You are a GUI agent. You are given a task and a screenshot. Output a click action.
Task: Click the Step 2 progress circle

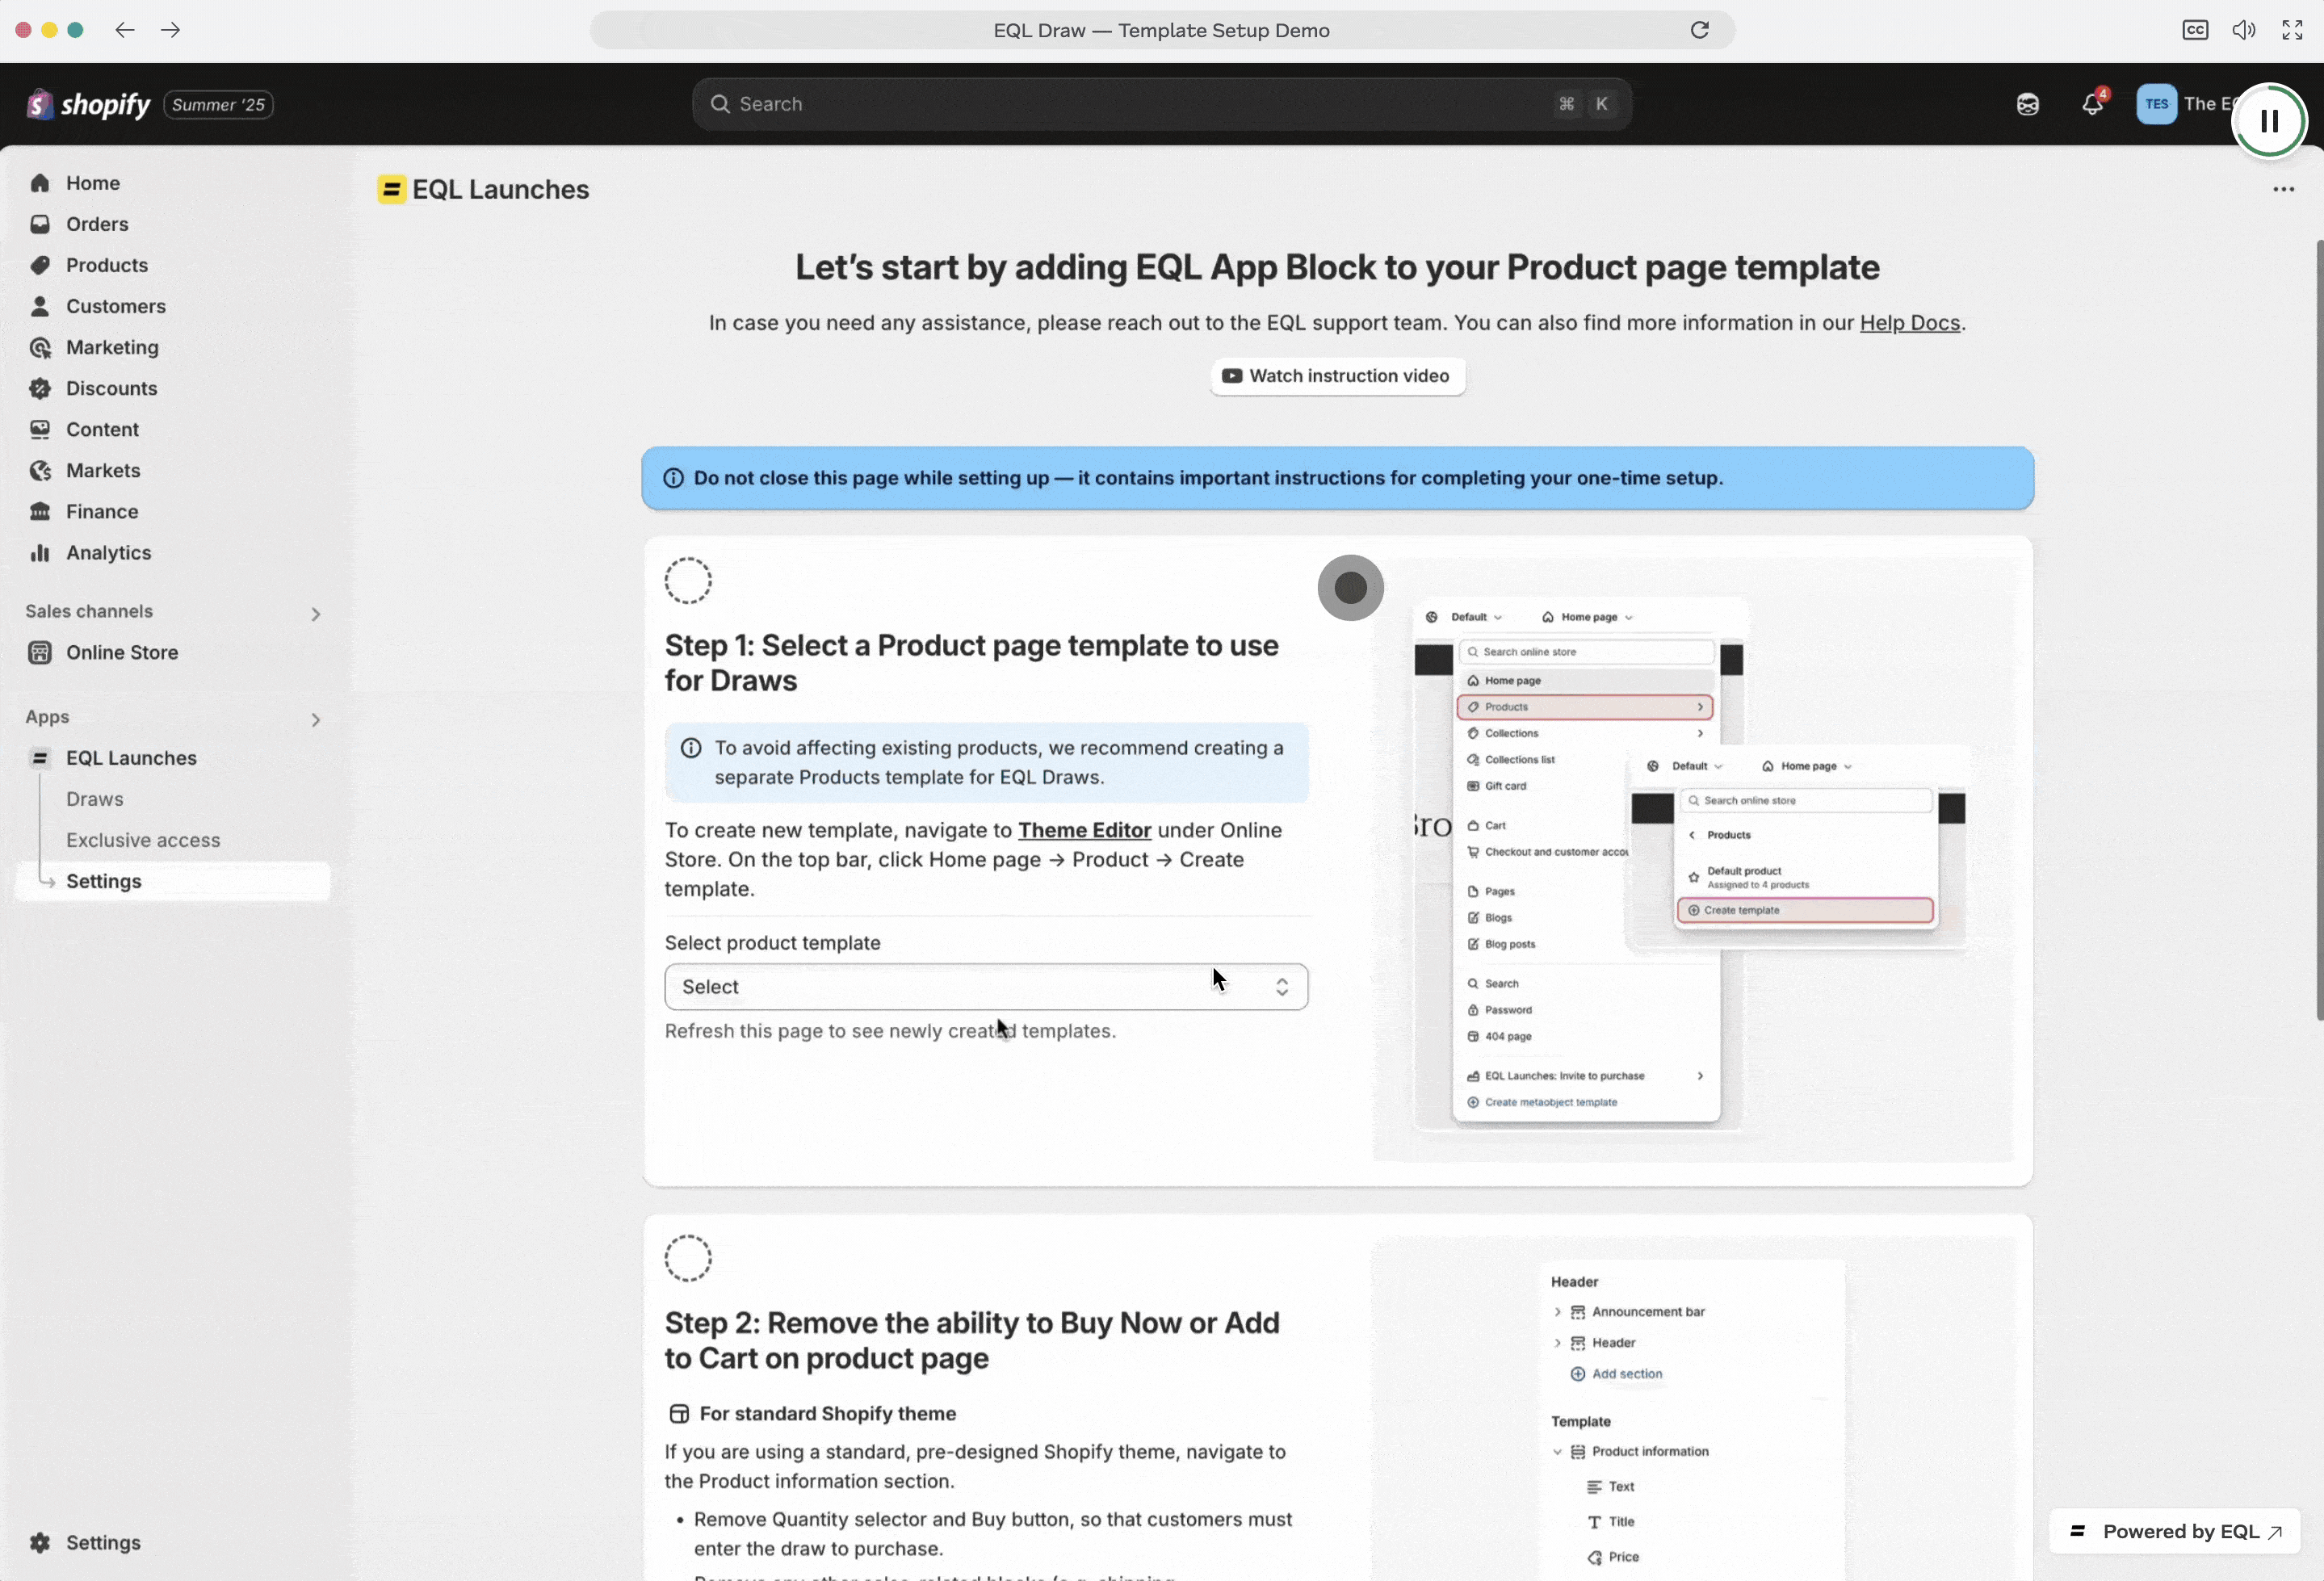[x=688, y=1258]
